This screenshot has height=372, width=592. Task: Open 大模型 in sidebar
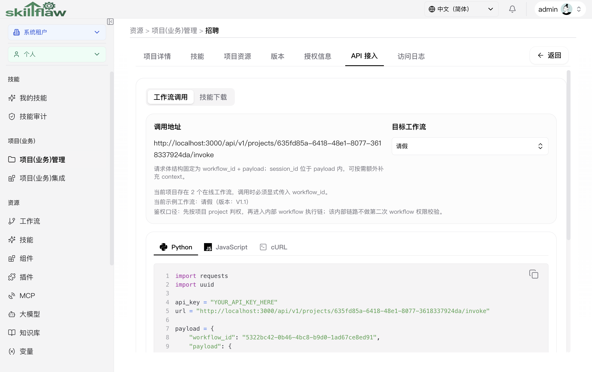coord(30,314)
